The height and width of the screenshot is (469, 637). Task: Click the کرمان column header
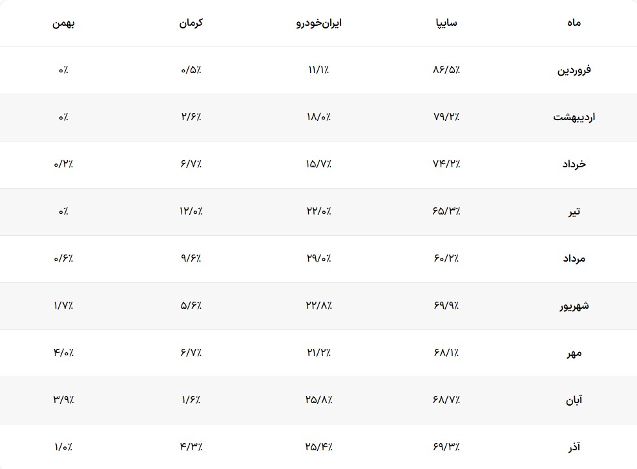191,23
